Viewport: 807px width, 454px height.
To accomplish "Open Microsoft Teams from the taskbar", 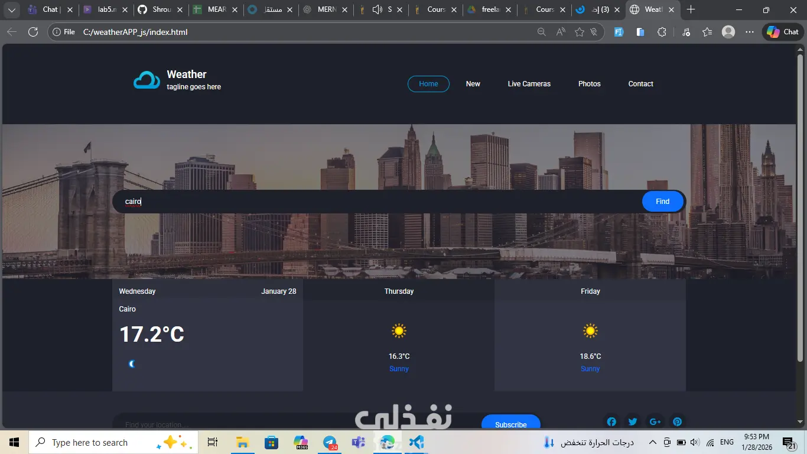I will point(359,442).
